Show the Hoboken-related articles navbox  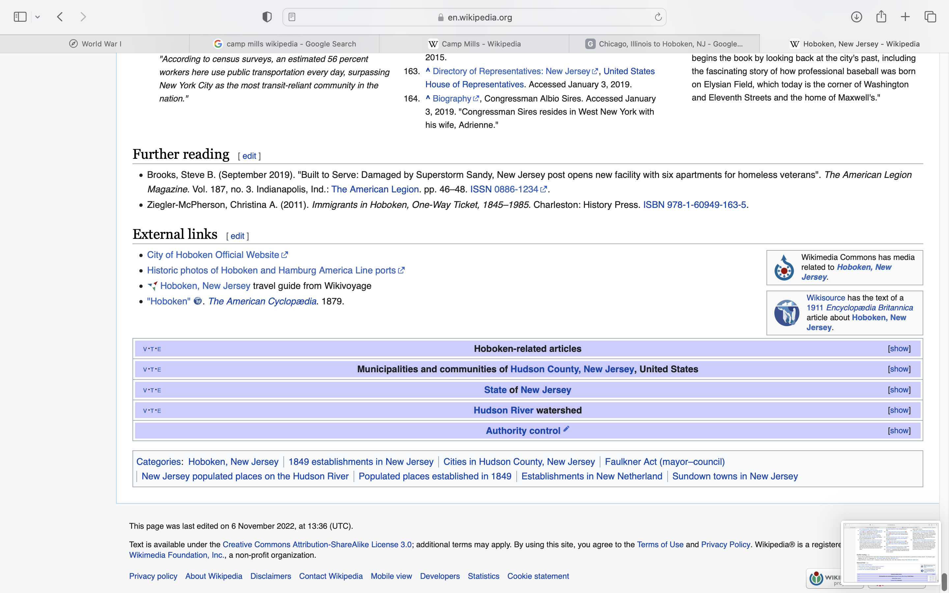point(899,349)
